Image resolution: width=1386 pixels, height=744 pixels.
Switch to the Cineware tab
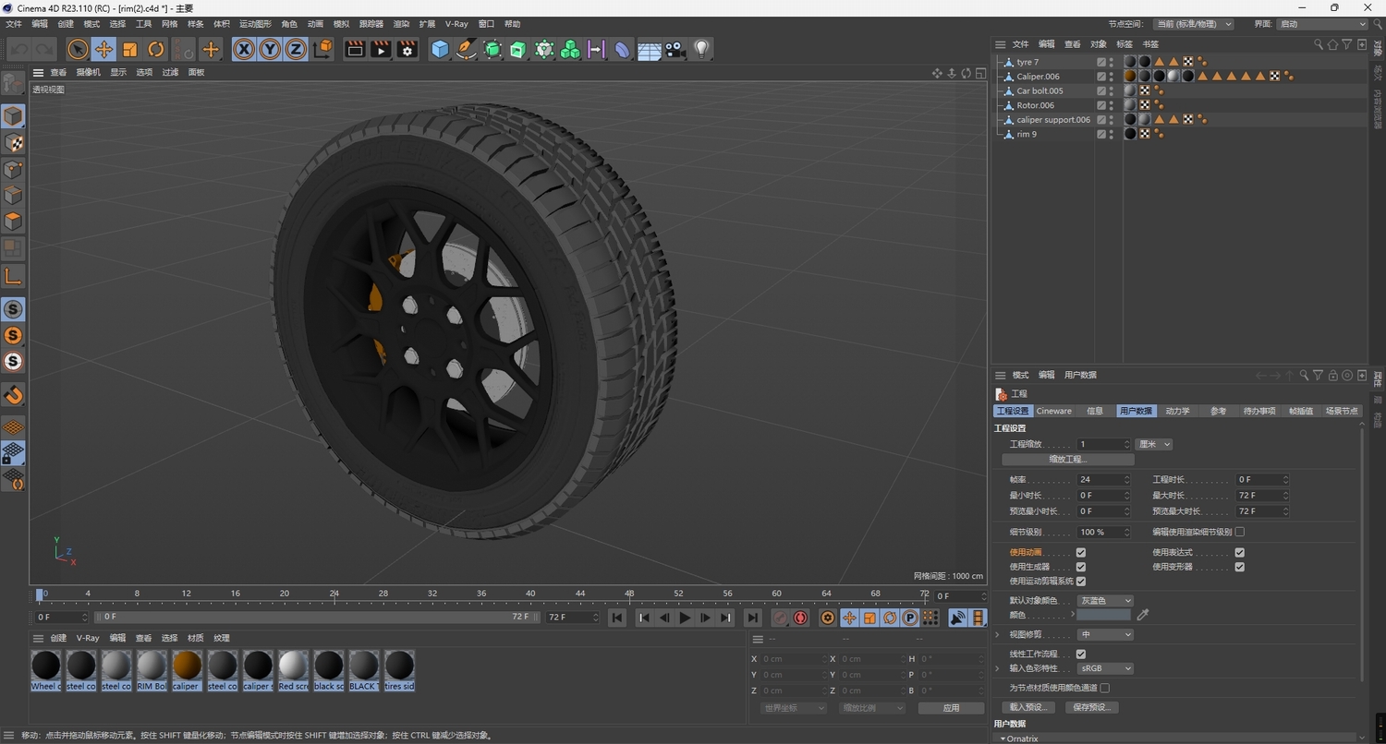coord(1053,411)
